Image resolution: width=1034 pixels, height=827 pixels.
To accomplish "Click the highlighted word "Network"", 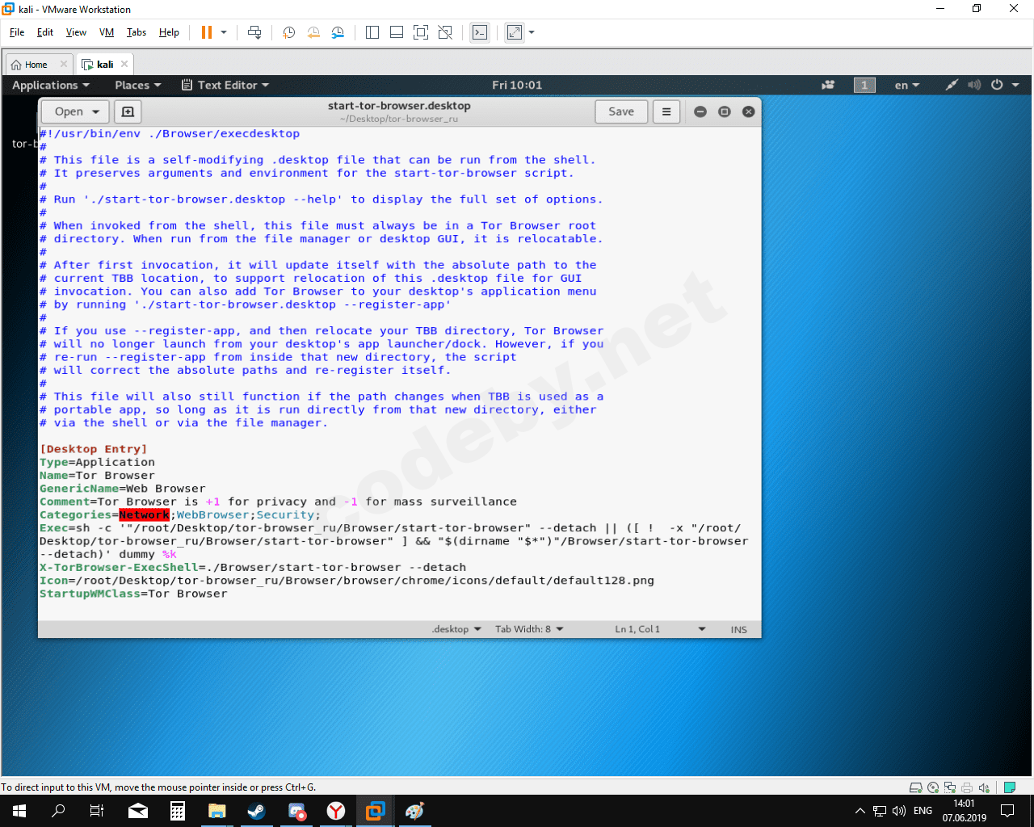I will pos(145,514).
